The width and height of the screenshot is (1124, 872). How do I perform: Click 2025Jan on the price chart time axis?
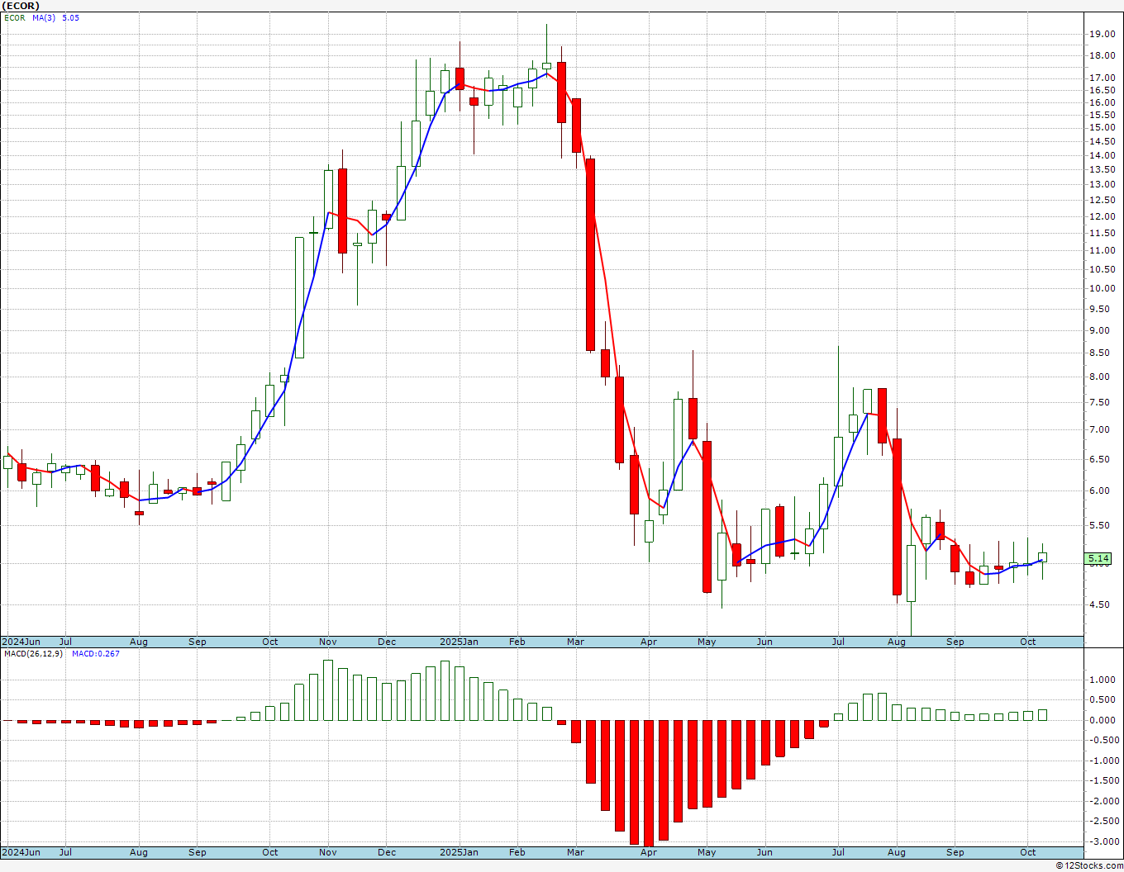[x=459, y=642]
